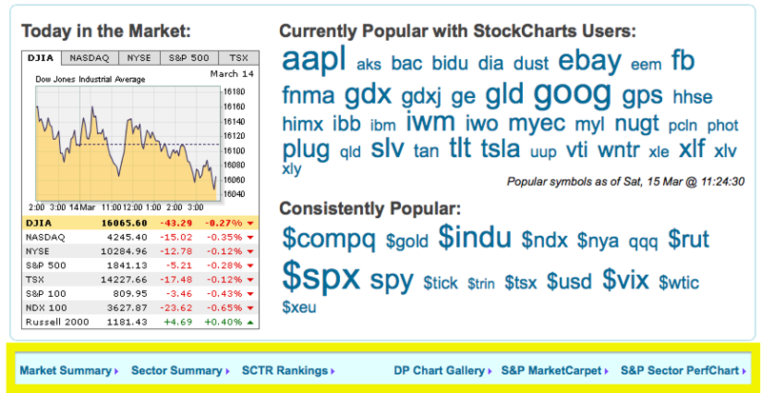Open the goog ticker symbol

pyautogui.click(x=571, y=93)
